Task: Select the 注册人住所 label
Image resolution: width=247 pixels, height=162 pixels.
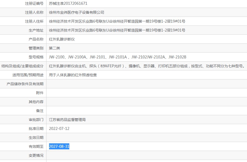Action: [x=34, y=21]
